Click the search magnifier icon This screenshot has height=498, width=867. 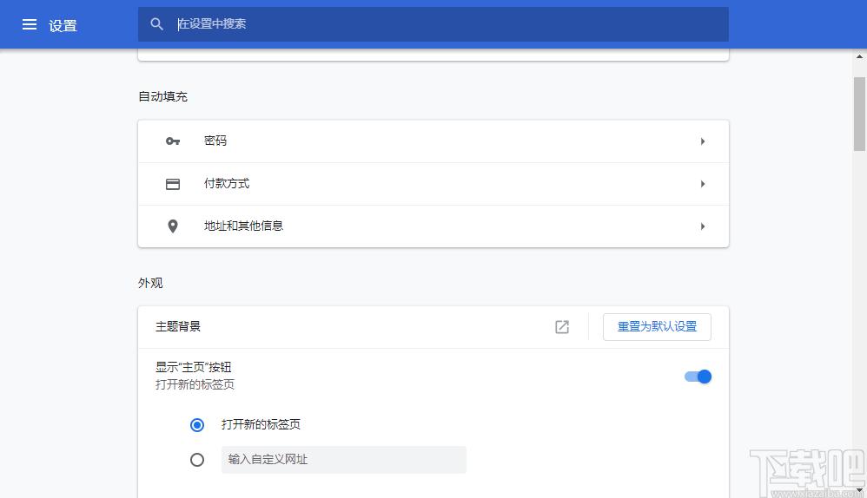(156, 24)
